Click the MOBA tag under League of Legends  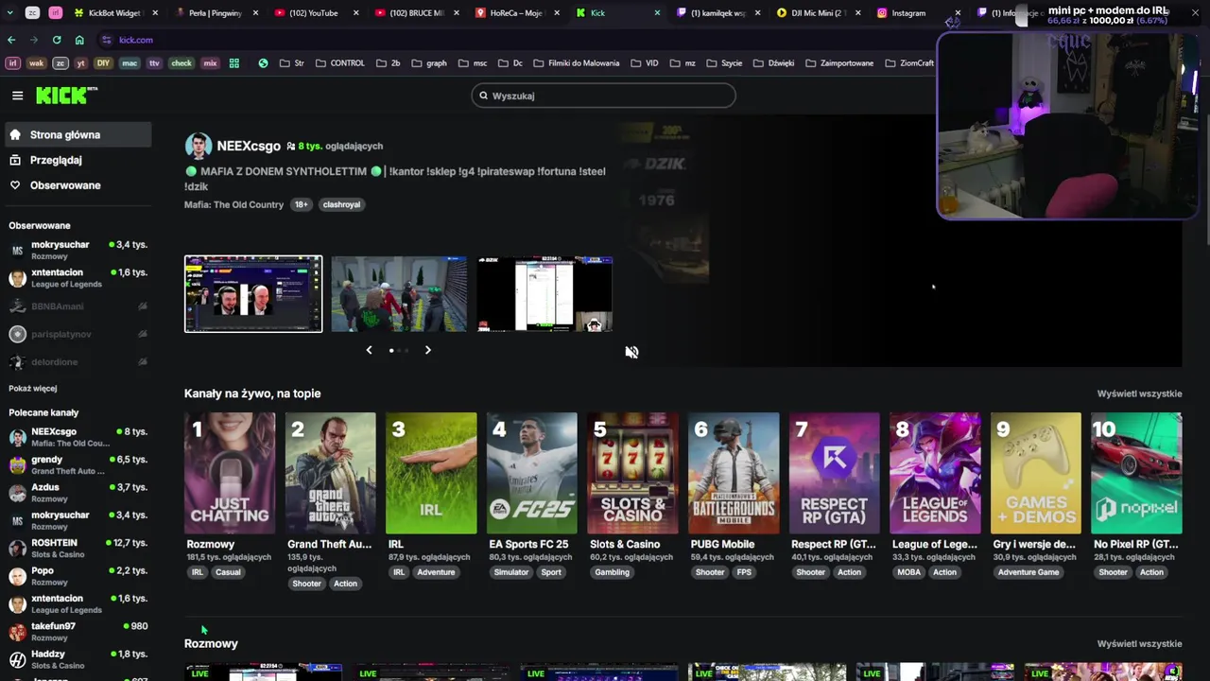click(908, 572)
